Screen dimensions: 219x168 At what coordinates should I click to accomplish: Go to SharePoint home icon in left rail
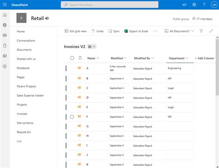pyautogui.click(x=5, y=15)
